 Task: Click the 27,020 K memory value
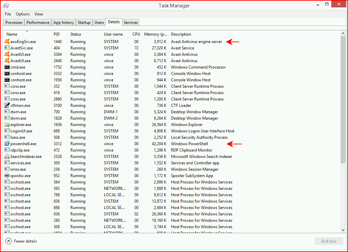click(x=159, y=48)
